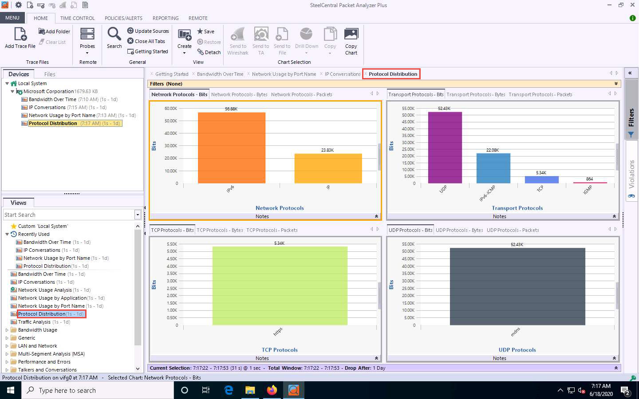639x399 pixels.
Task: Open Firefox from the taskbar
Action: (272, 390)
